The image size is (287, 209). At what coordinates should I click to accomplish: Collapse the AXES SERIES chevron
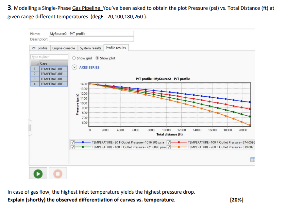point(74,67)
